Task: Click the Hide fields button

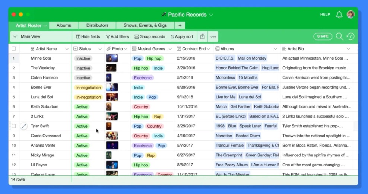Action: pos(88,36)
